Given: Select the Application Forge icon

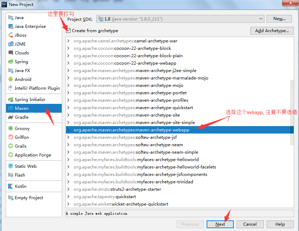Looking at the screenshot, I should 11,155.
